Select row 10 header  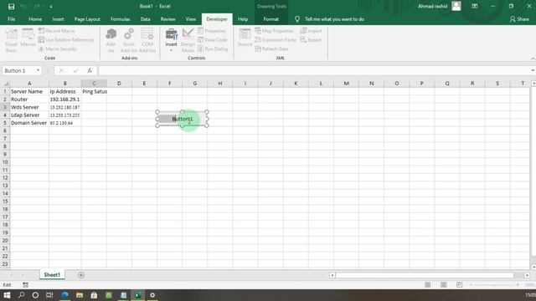point(5,162)
